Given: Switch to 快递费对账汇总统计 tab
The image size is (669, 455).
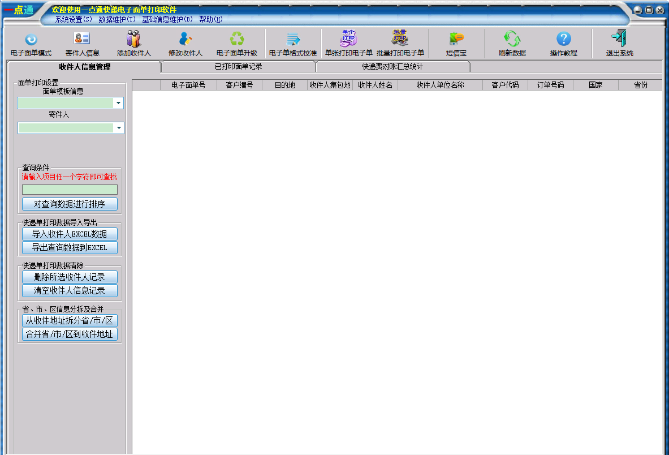Looking at the screenshot, I should [x=392, y=67].
